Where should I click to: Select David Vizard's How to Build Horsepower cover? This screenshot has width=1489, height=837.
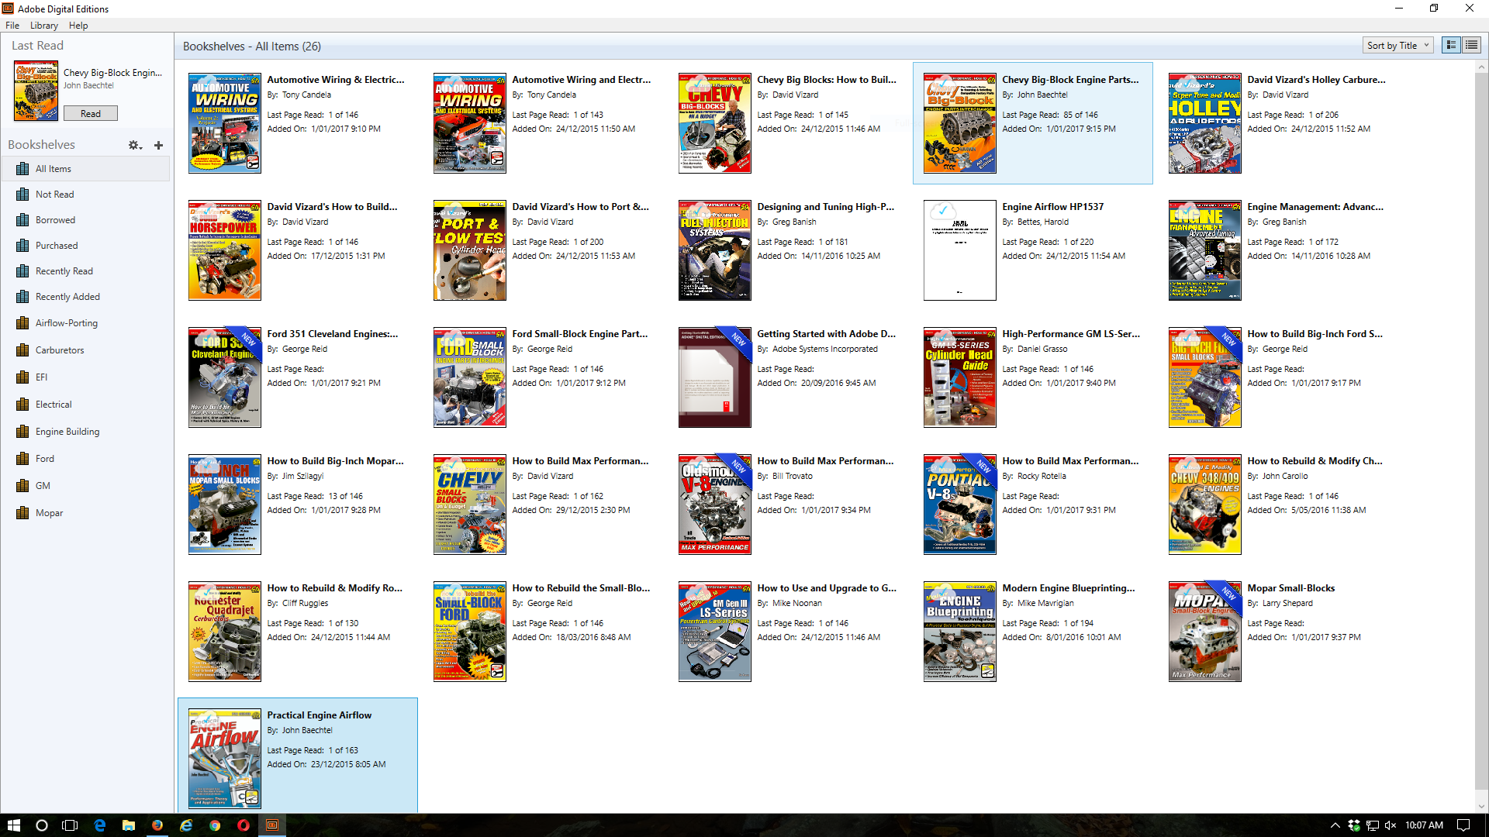pyautogui.click(x=225, y=250)
